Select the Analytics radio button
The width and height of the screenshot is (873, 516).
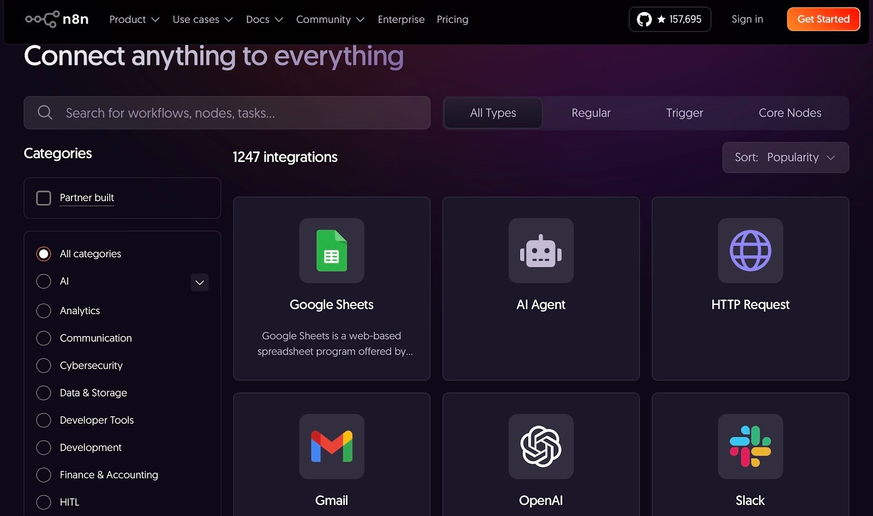click(44, 311)
